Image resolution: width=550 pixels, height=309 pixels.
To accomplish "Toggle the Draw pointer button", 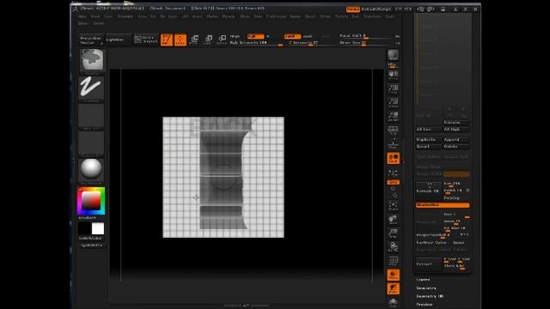I will 180,39.
